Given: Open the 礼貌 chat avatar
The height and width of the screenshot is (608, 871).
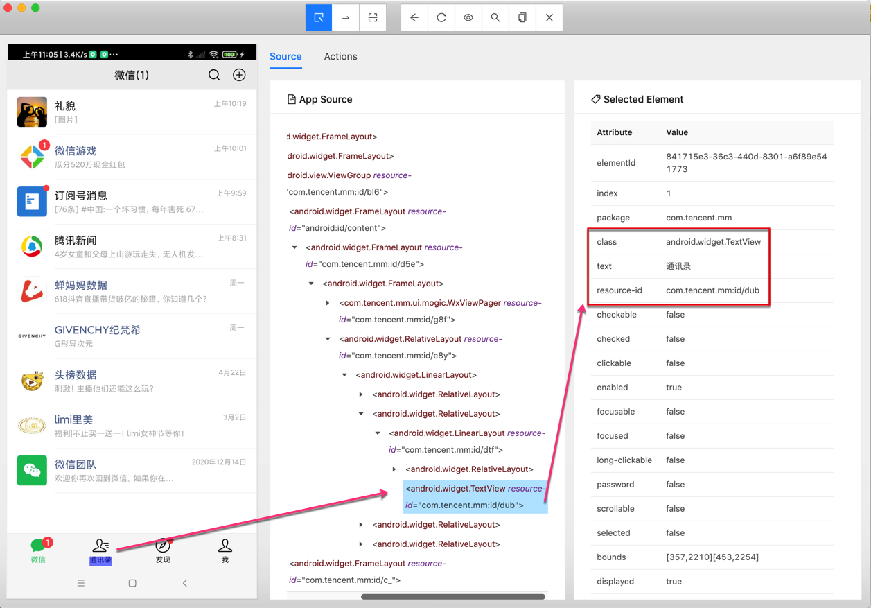Looking at the screenshot, I should tap(32, 112).
